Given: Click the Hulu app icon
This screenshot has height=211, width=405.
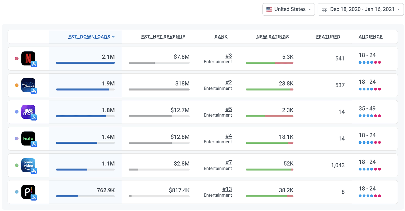Looking at the screenshot, I should (x=28, y=139).
